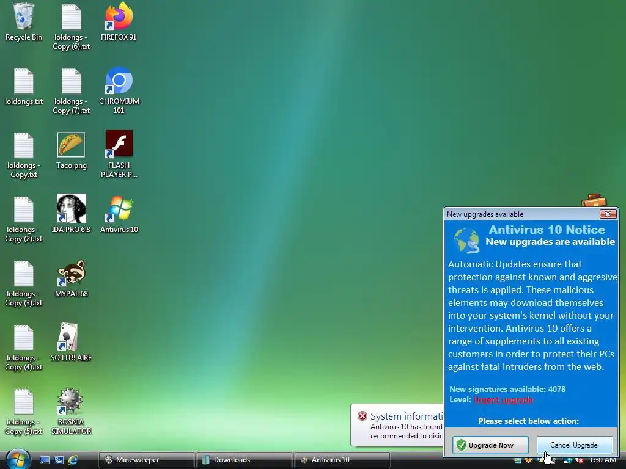Select loldongs - Copy (7).txt on desktop
Image resolution: width=626 pixels, height=469 pixels.
pyautogui.click(x=72, y=91)
